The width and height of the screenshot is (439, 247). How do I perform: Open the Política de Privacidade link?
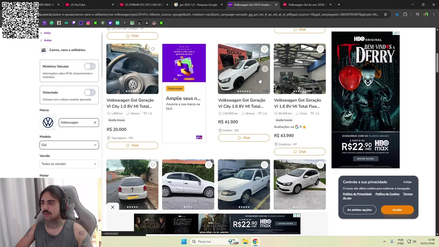[x=357, y=194]
